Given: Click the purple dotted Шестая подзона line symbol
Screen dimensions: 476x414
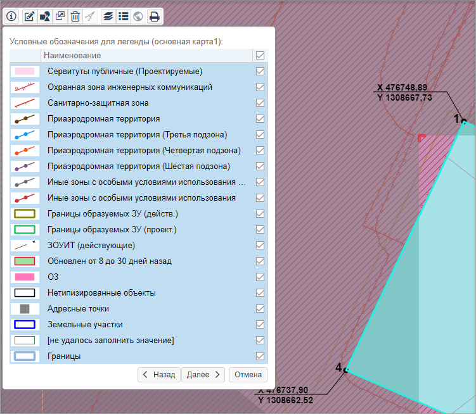Looking at the screenshot, I should point(25,166).
